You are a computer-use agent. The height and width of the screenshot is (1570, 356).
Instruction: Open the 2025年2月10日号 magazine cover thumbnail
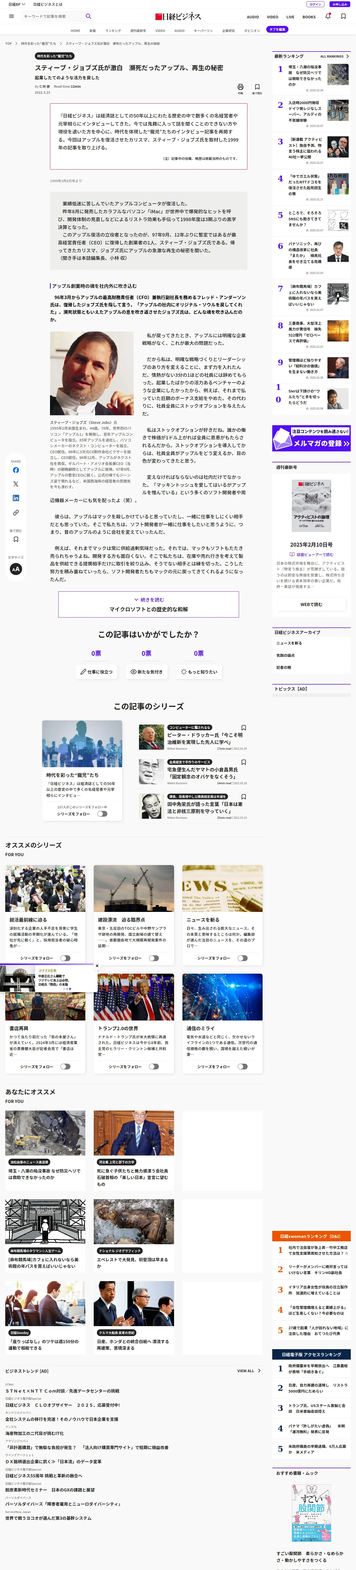coord(311,506)
